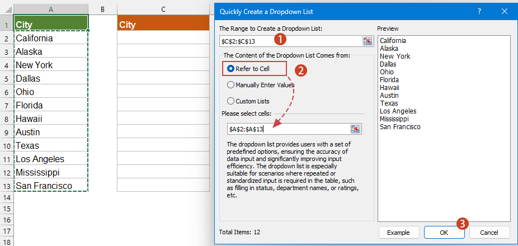Click Dallas in Preview list

[x=388, y=64]
